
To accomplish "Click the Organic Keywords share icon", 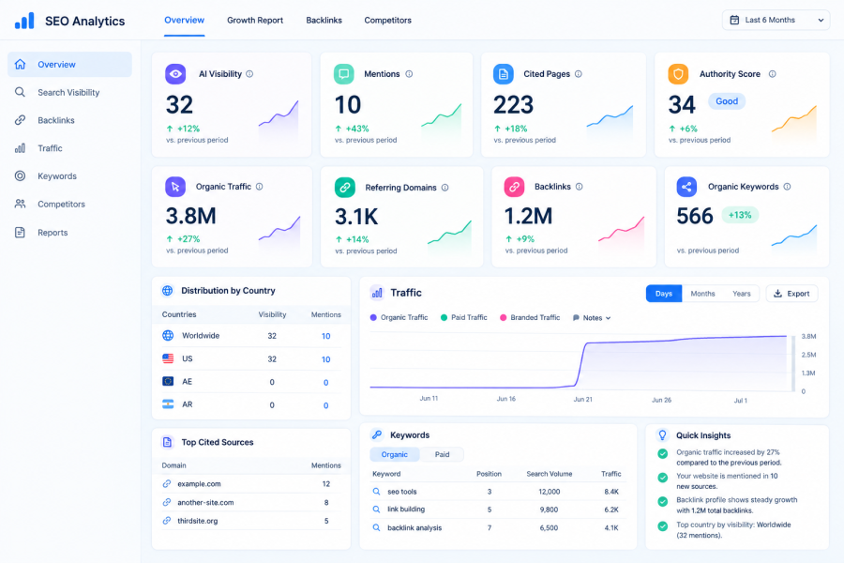I will (686, 187).
